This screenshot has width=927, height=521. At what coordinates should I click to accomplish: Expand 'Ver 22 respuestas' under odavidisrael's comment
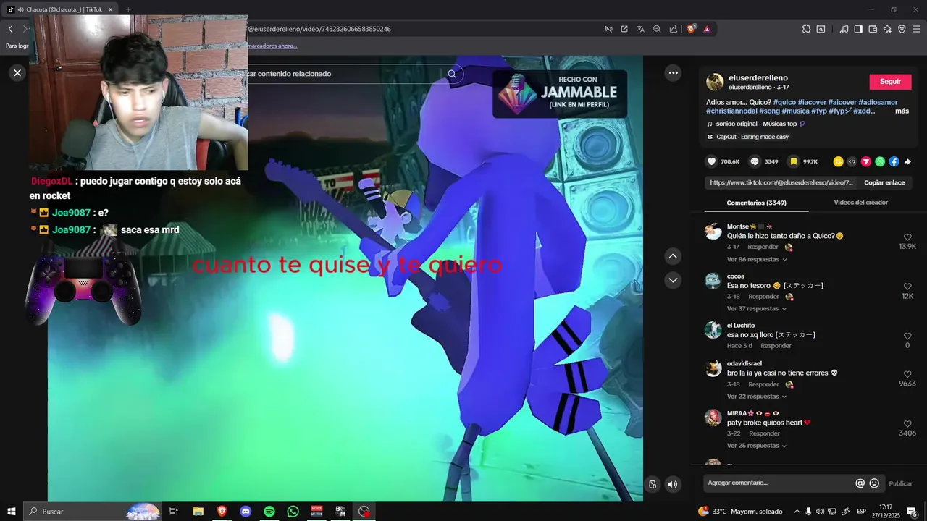(x=757, y=397)
